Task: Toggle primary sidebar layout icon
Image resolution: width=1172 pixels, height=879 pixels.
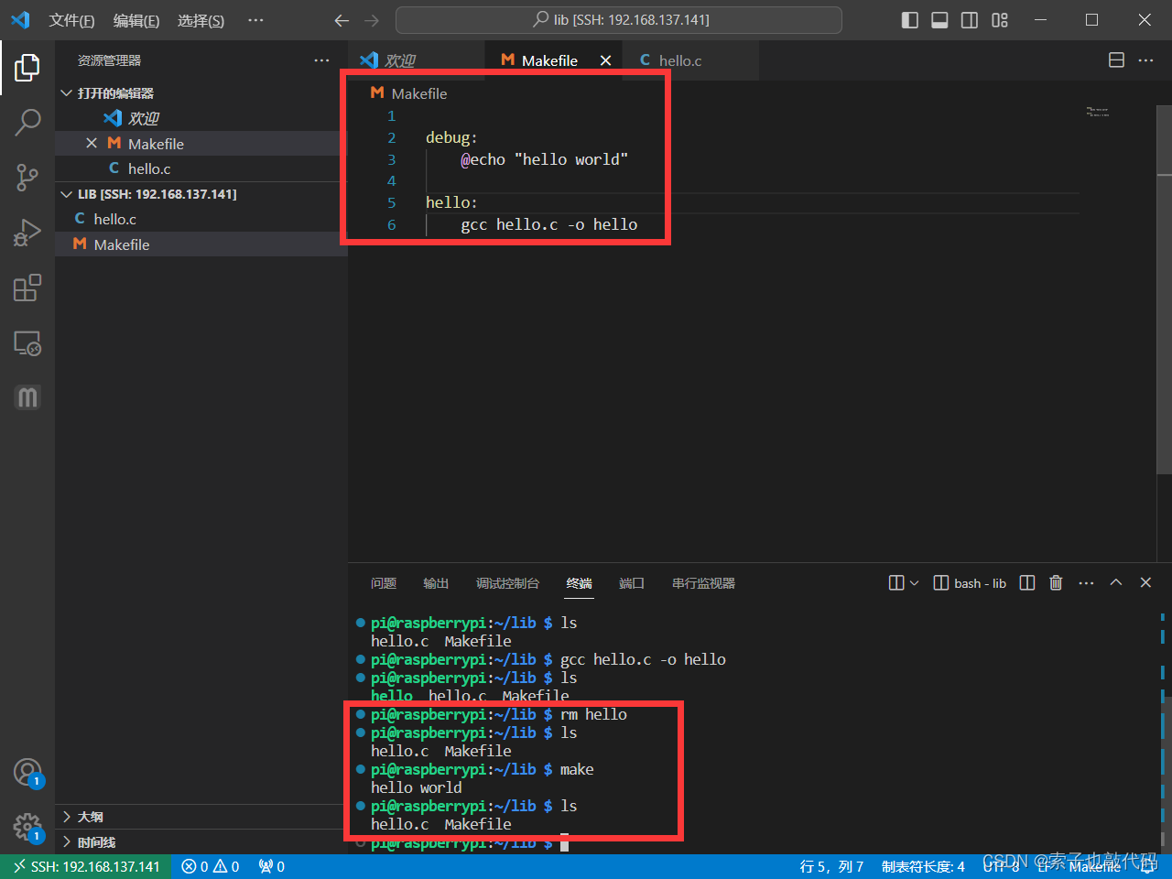Action: [x=910, y=20]
